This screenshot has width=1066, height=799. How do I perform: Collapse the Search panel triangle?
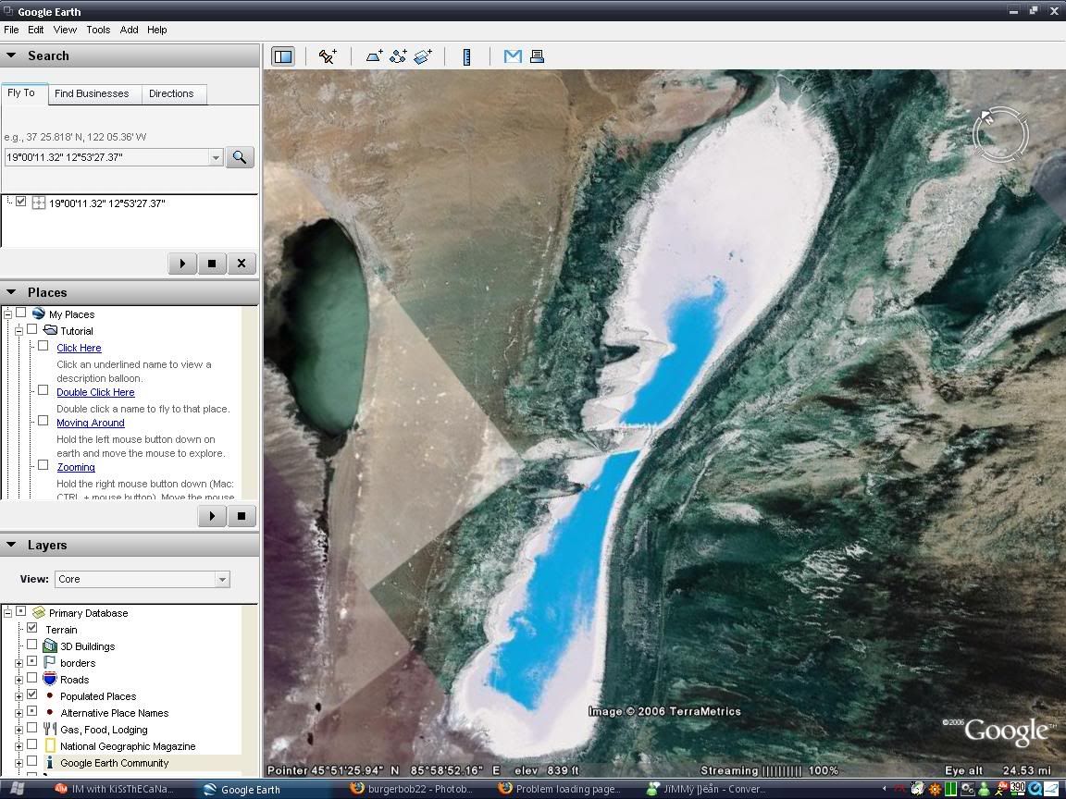11,55
